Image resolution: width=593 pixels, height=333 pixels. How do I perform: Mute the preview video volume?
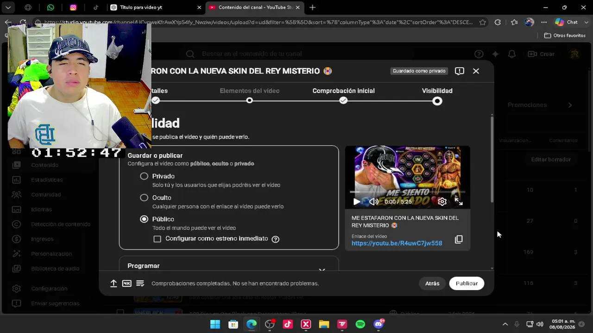(x=373, y=202)
